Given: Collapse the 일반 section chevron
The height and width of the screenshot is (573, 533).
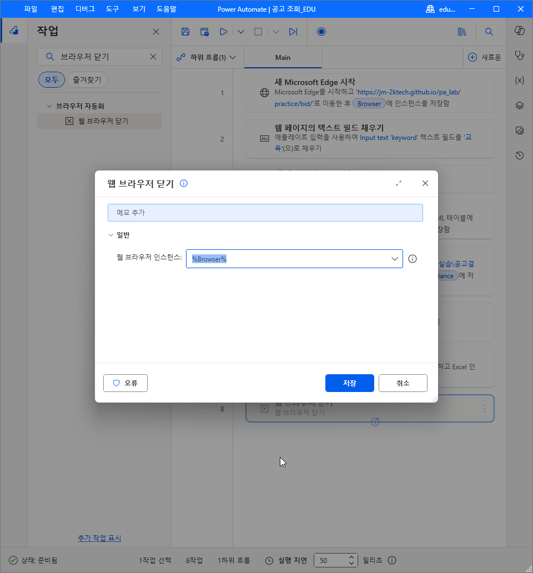Looking at the screenshot, I should point(111,235).
